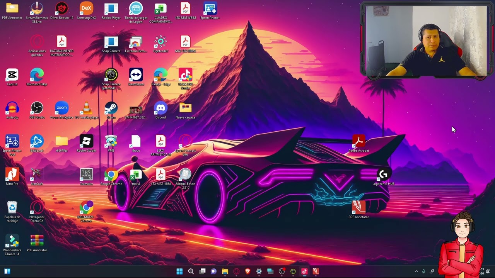Screen dimensions: 495x278
Task: Open the CapCut desktop shortcut
Action: 12,77
